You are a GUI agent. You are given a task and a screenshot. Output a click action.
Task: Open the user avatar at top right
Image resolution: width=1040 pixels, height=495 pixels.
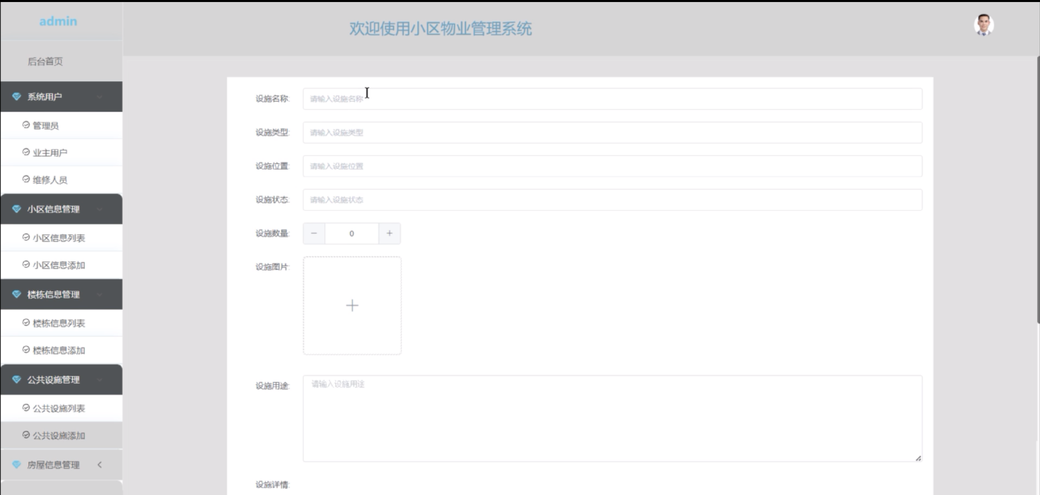985,25
